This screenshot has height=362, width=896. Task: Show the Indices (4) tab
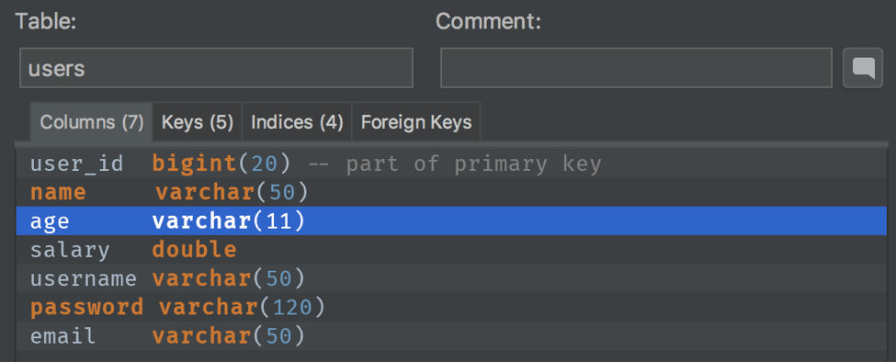tap(297, 122)
